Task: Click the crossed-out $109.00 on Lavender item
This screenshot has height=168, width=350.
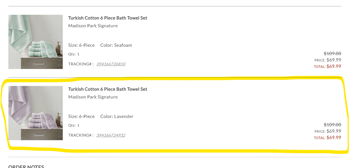Action: point(332,125)
